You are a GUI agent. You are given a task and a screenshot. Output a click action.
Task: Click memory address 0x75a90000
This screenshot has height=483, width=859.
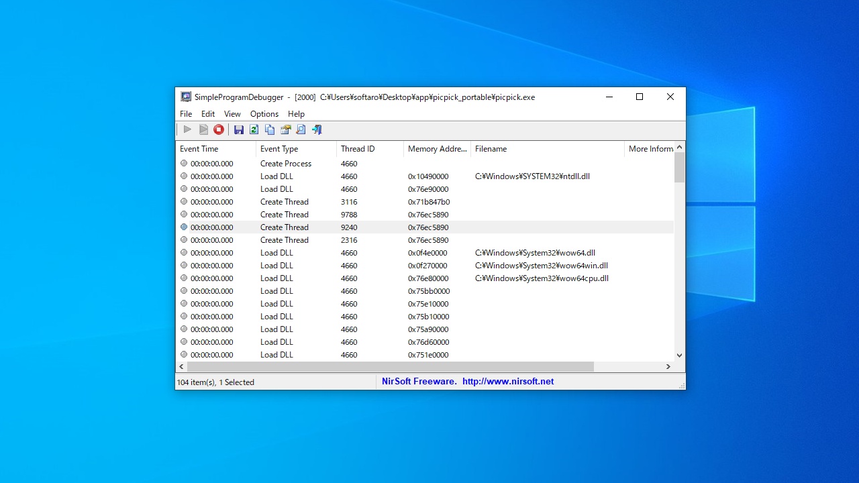click(429, 329)
